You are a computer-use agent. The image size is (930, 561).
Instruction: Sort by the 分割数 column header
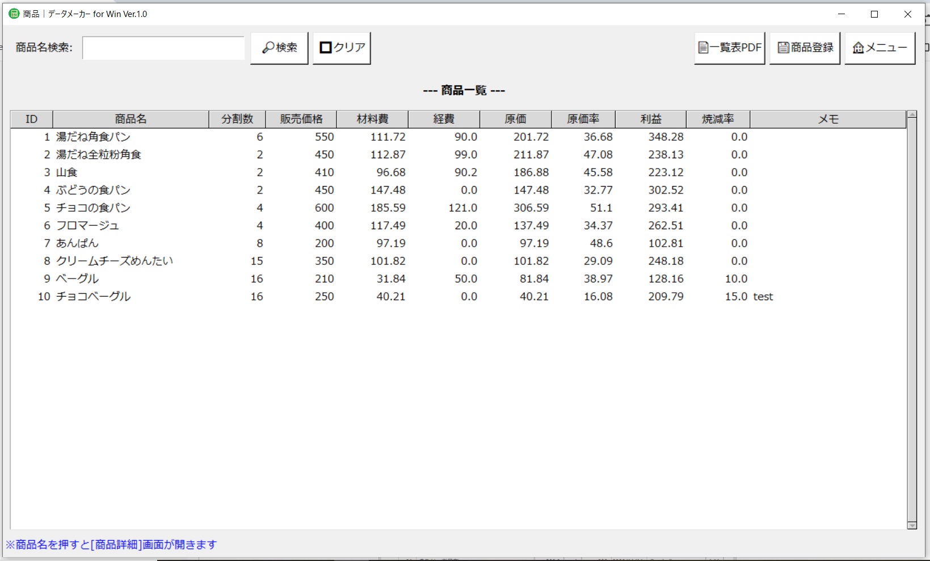[237, 119]
